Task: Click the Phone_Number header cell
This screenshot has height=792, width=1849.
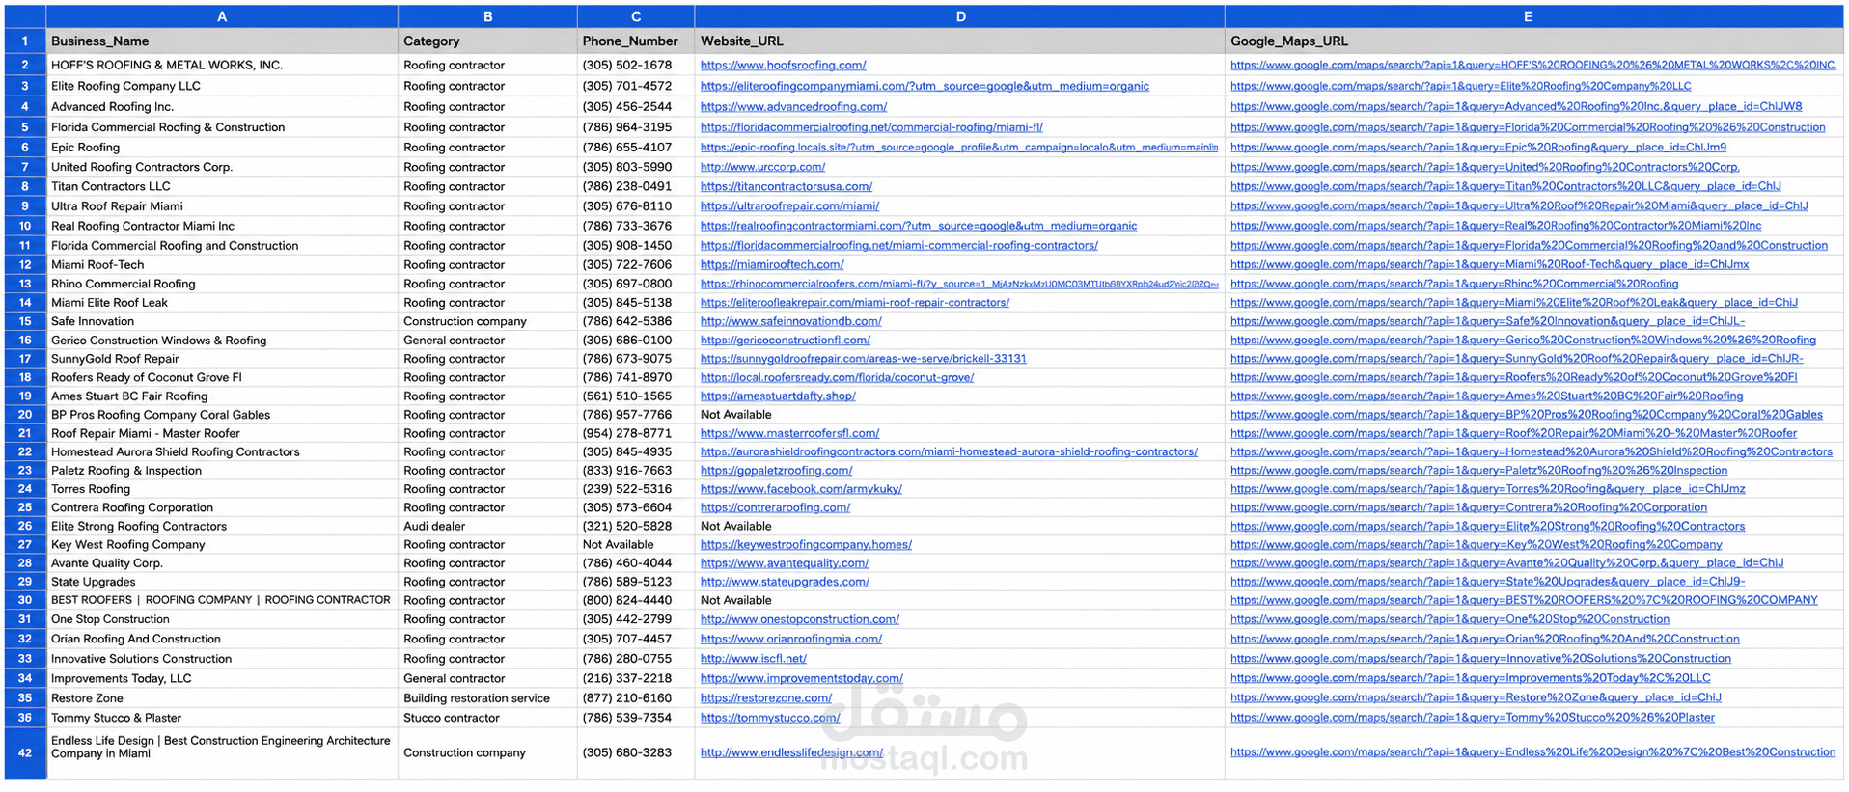Action: 636,41
